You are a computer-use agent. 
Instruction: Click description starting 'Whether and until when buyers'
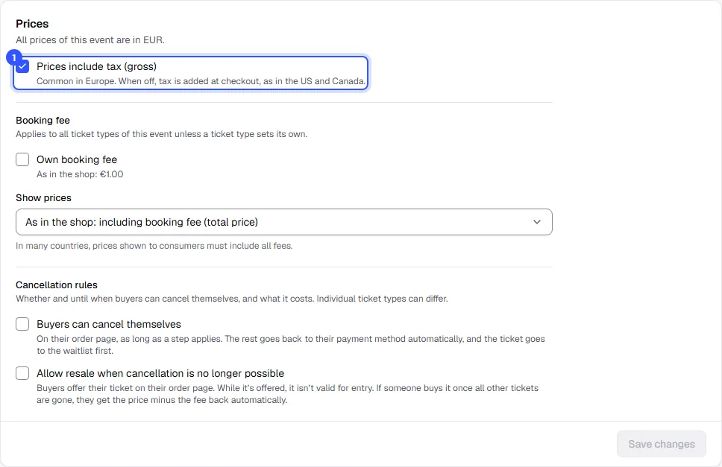(232, 299)
